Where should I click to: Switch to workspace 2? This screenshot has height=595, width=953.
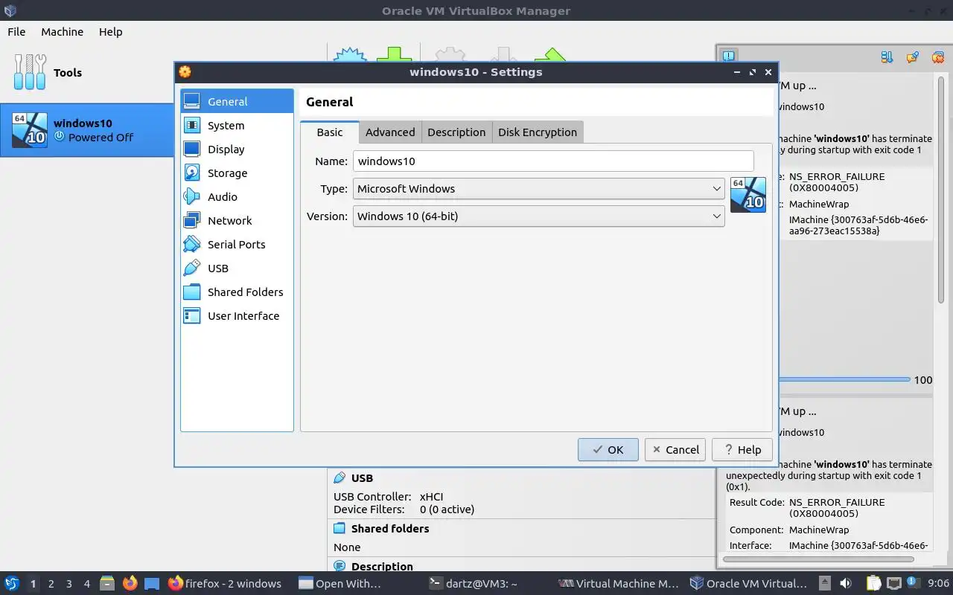pyautogui.click(x=51, y=584)
